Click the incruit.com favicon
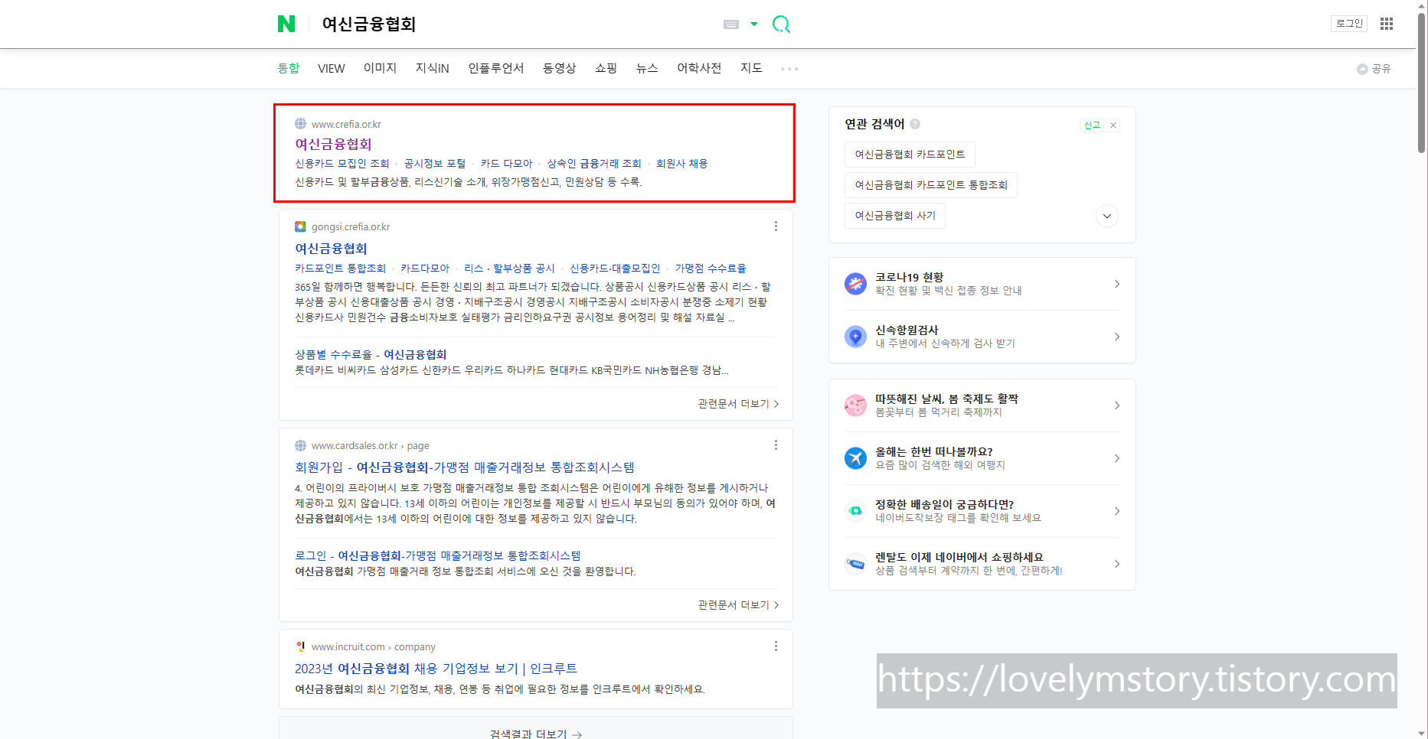The width and height of the screenshot is (1428, 739). coord(300,646)
